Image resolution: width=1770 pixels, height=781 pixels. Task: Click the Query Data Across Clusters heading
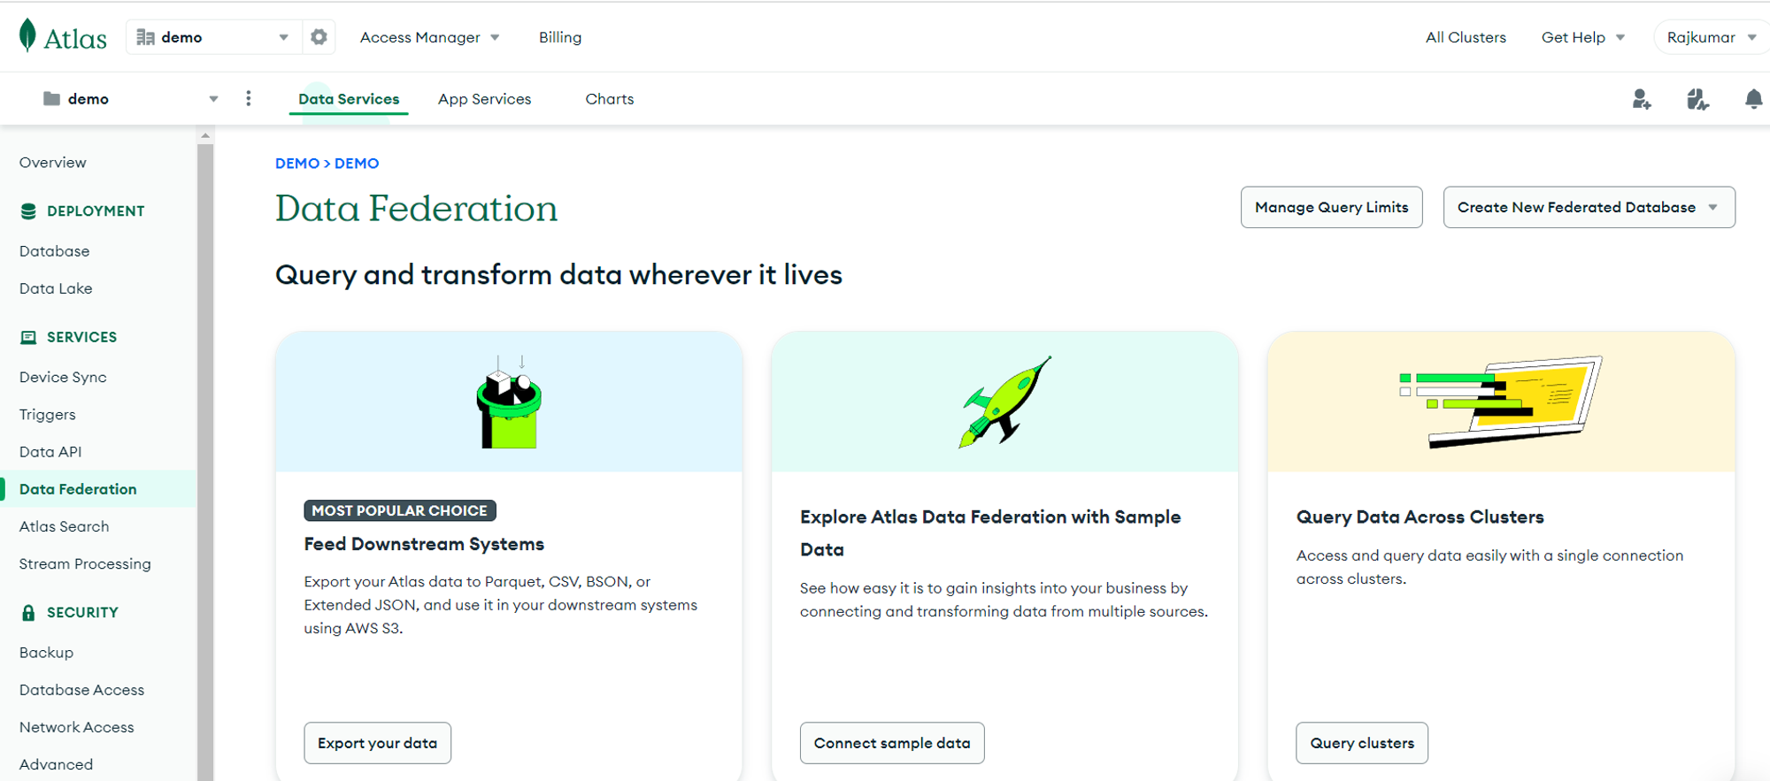tap(1420, 517)
